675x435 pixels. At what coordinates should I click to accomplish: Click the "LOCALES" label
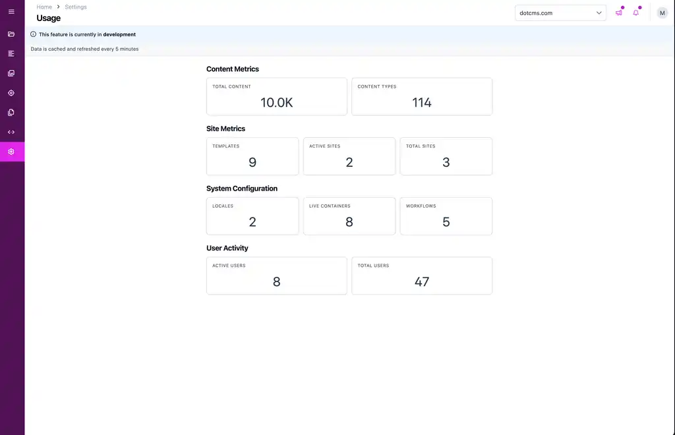coord(223,206)
